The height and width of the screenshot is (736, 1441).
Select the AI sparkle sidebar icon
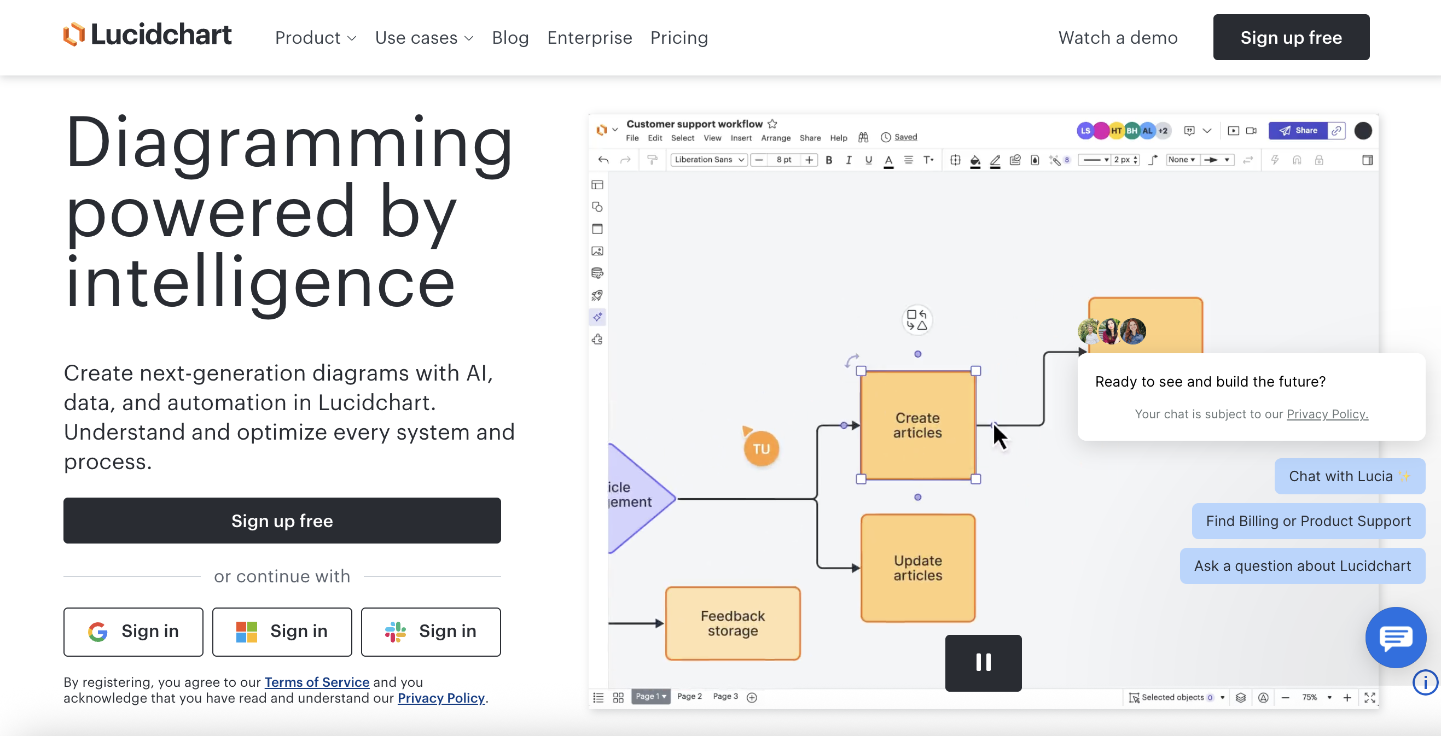coord(597,317)
